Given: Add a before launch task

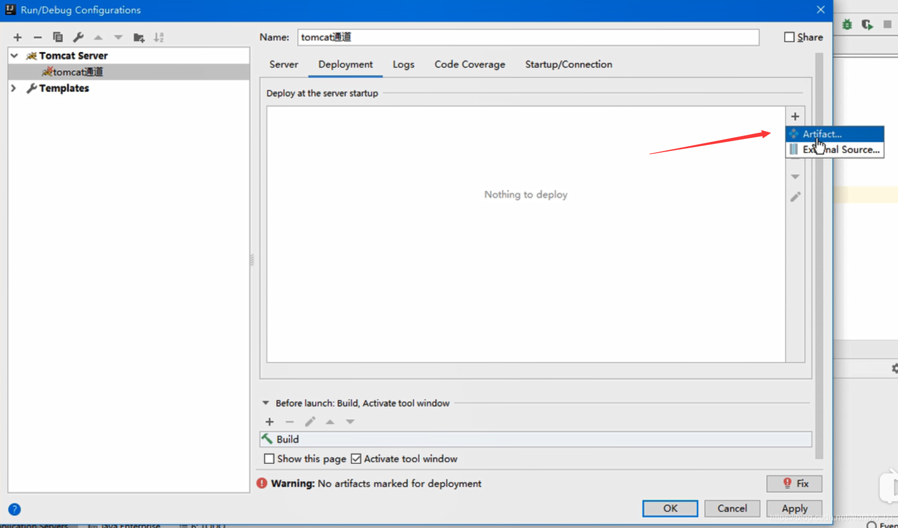Looking at the screenshot, I should point(269,422).
